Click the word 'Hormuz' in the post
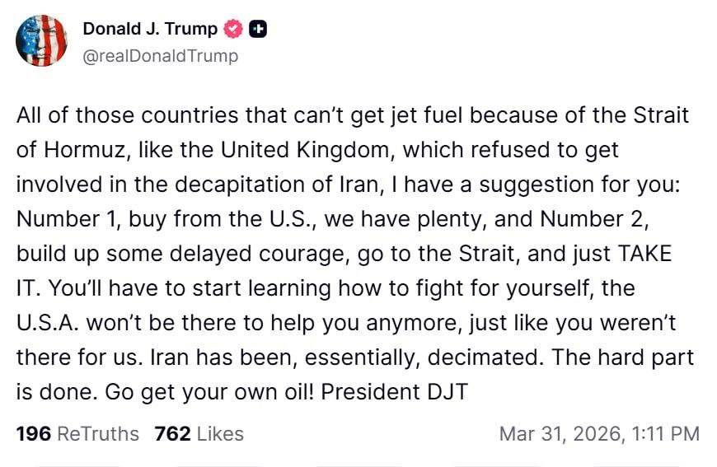This screenshot has height=467, width=717. (x=84, y=150)
